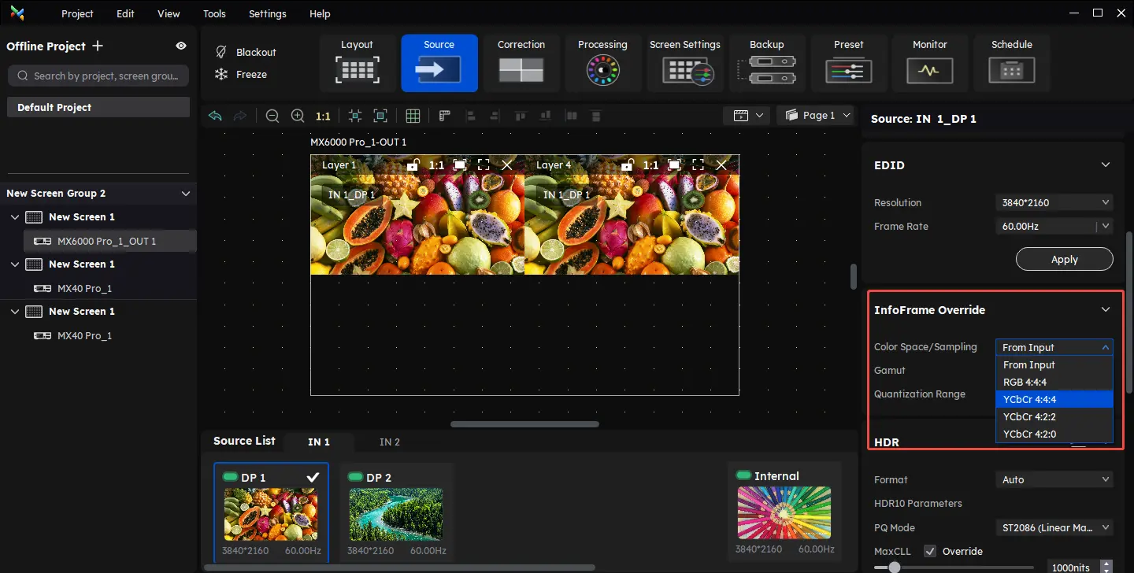This screenshot has width=1134, height=573.
Task: Open the clapperboard scene dropdown
Action: click(748, 115)
